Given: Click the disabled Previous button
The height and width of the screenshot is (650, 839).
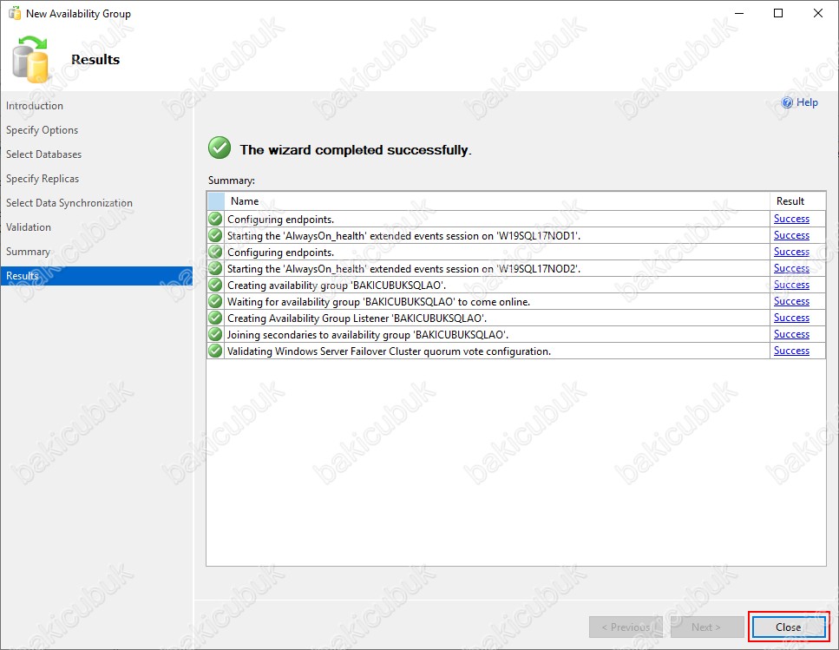Looking at the screenshot, I should pyautogui.click(x=626, y=627).
